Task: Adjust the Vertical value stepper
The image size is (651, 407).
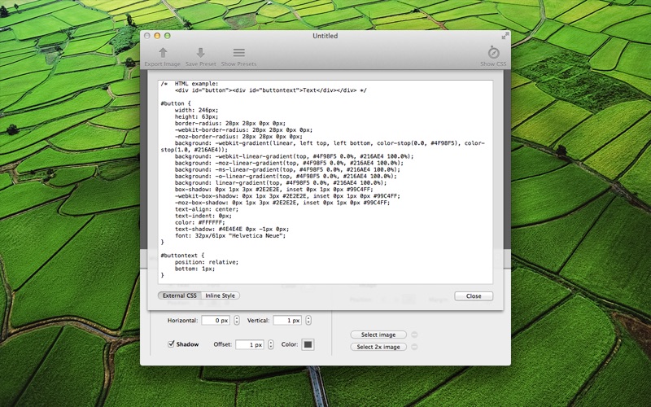Action: (x=308, y=321)
